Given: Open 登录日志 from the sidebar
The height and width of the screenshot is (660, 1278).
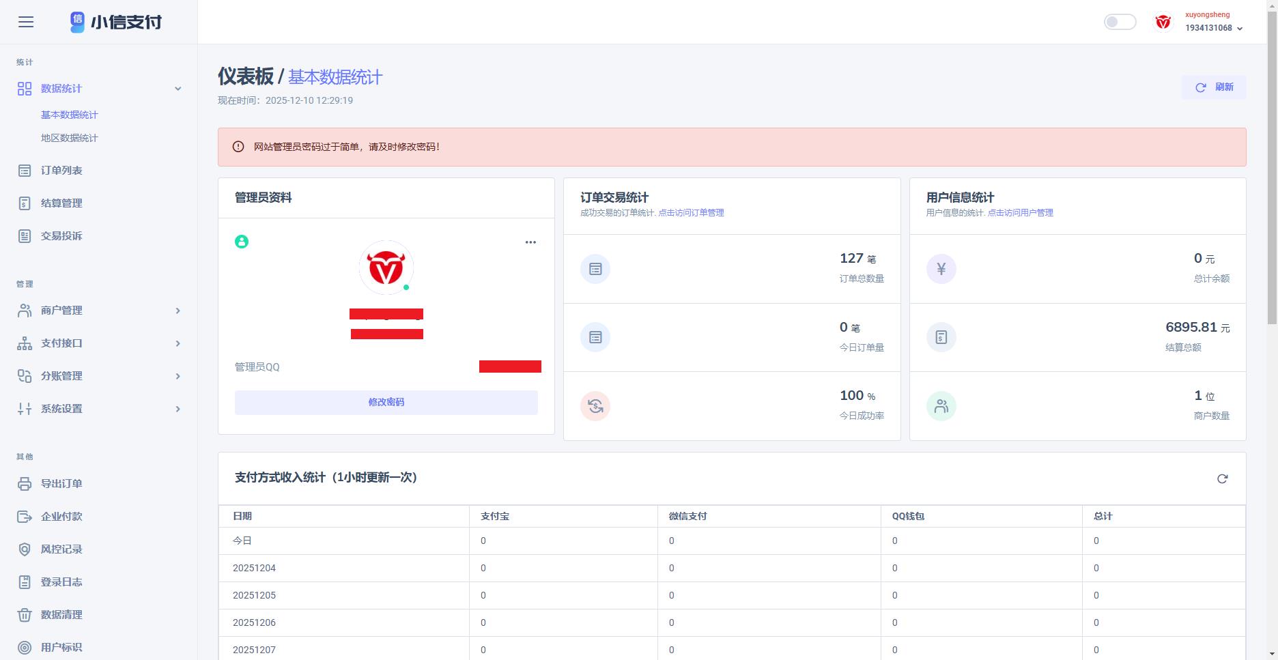Looking at the screenshot, I should [60, 582].
